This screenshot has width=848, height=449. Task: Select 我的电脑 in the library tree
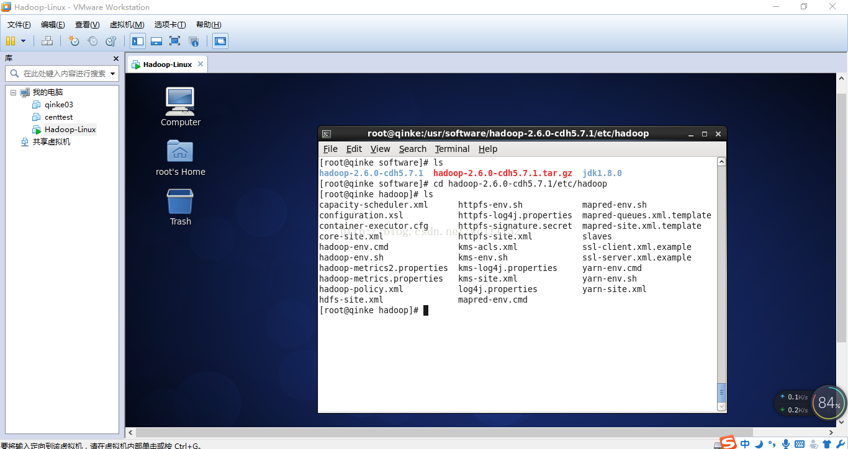coord(47,92)
